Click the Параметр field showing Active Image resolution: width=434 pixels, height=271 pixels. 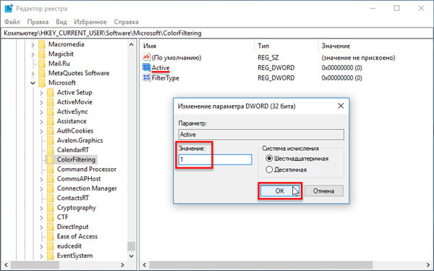click(261, 135)
